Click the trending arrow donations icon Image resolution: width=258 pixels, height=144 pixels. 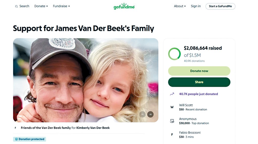pos(172,94)
